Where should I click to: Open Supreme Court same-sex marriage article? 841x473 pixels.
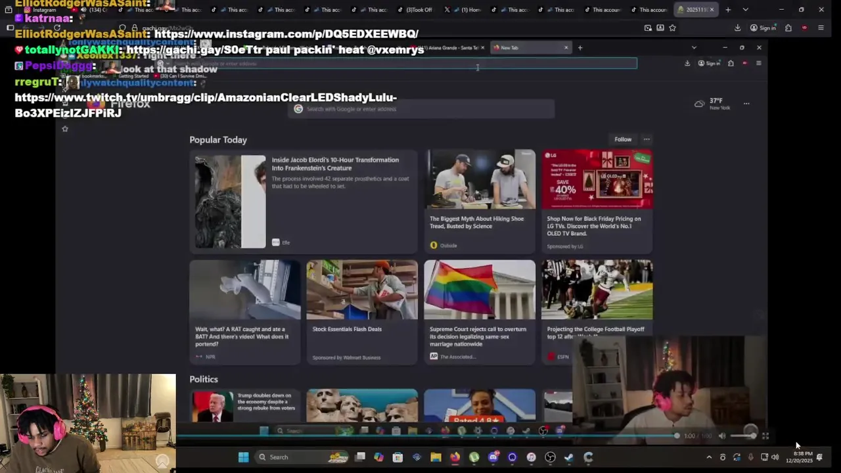[x=480, y=312]
